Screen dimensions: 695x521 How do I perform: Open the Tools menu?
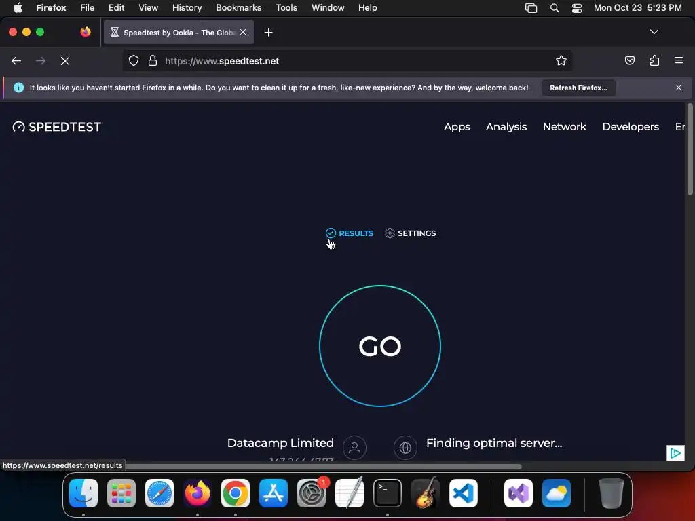[286, 8]
